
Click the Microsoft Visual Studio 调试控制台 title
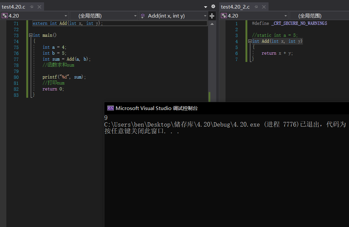157,108
